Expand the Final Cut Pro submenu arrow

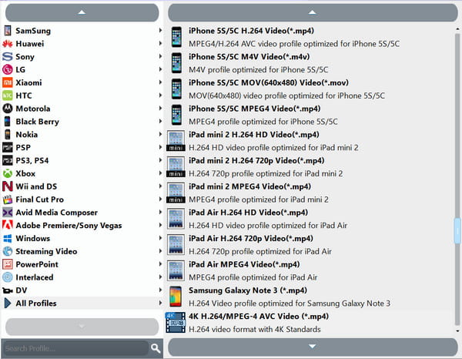click(160, 199)
